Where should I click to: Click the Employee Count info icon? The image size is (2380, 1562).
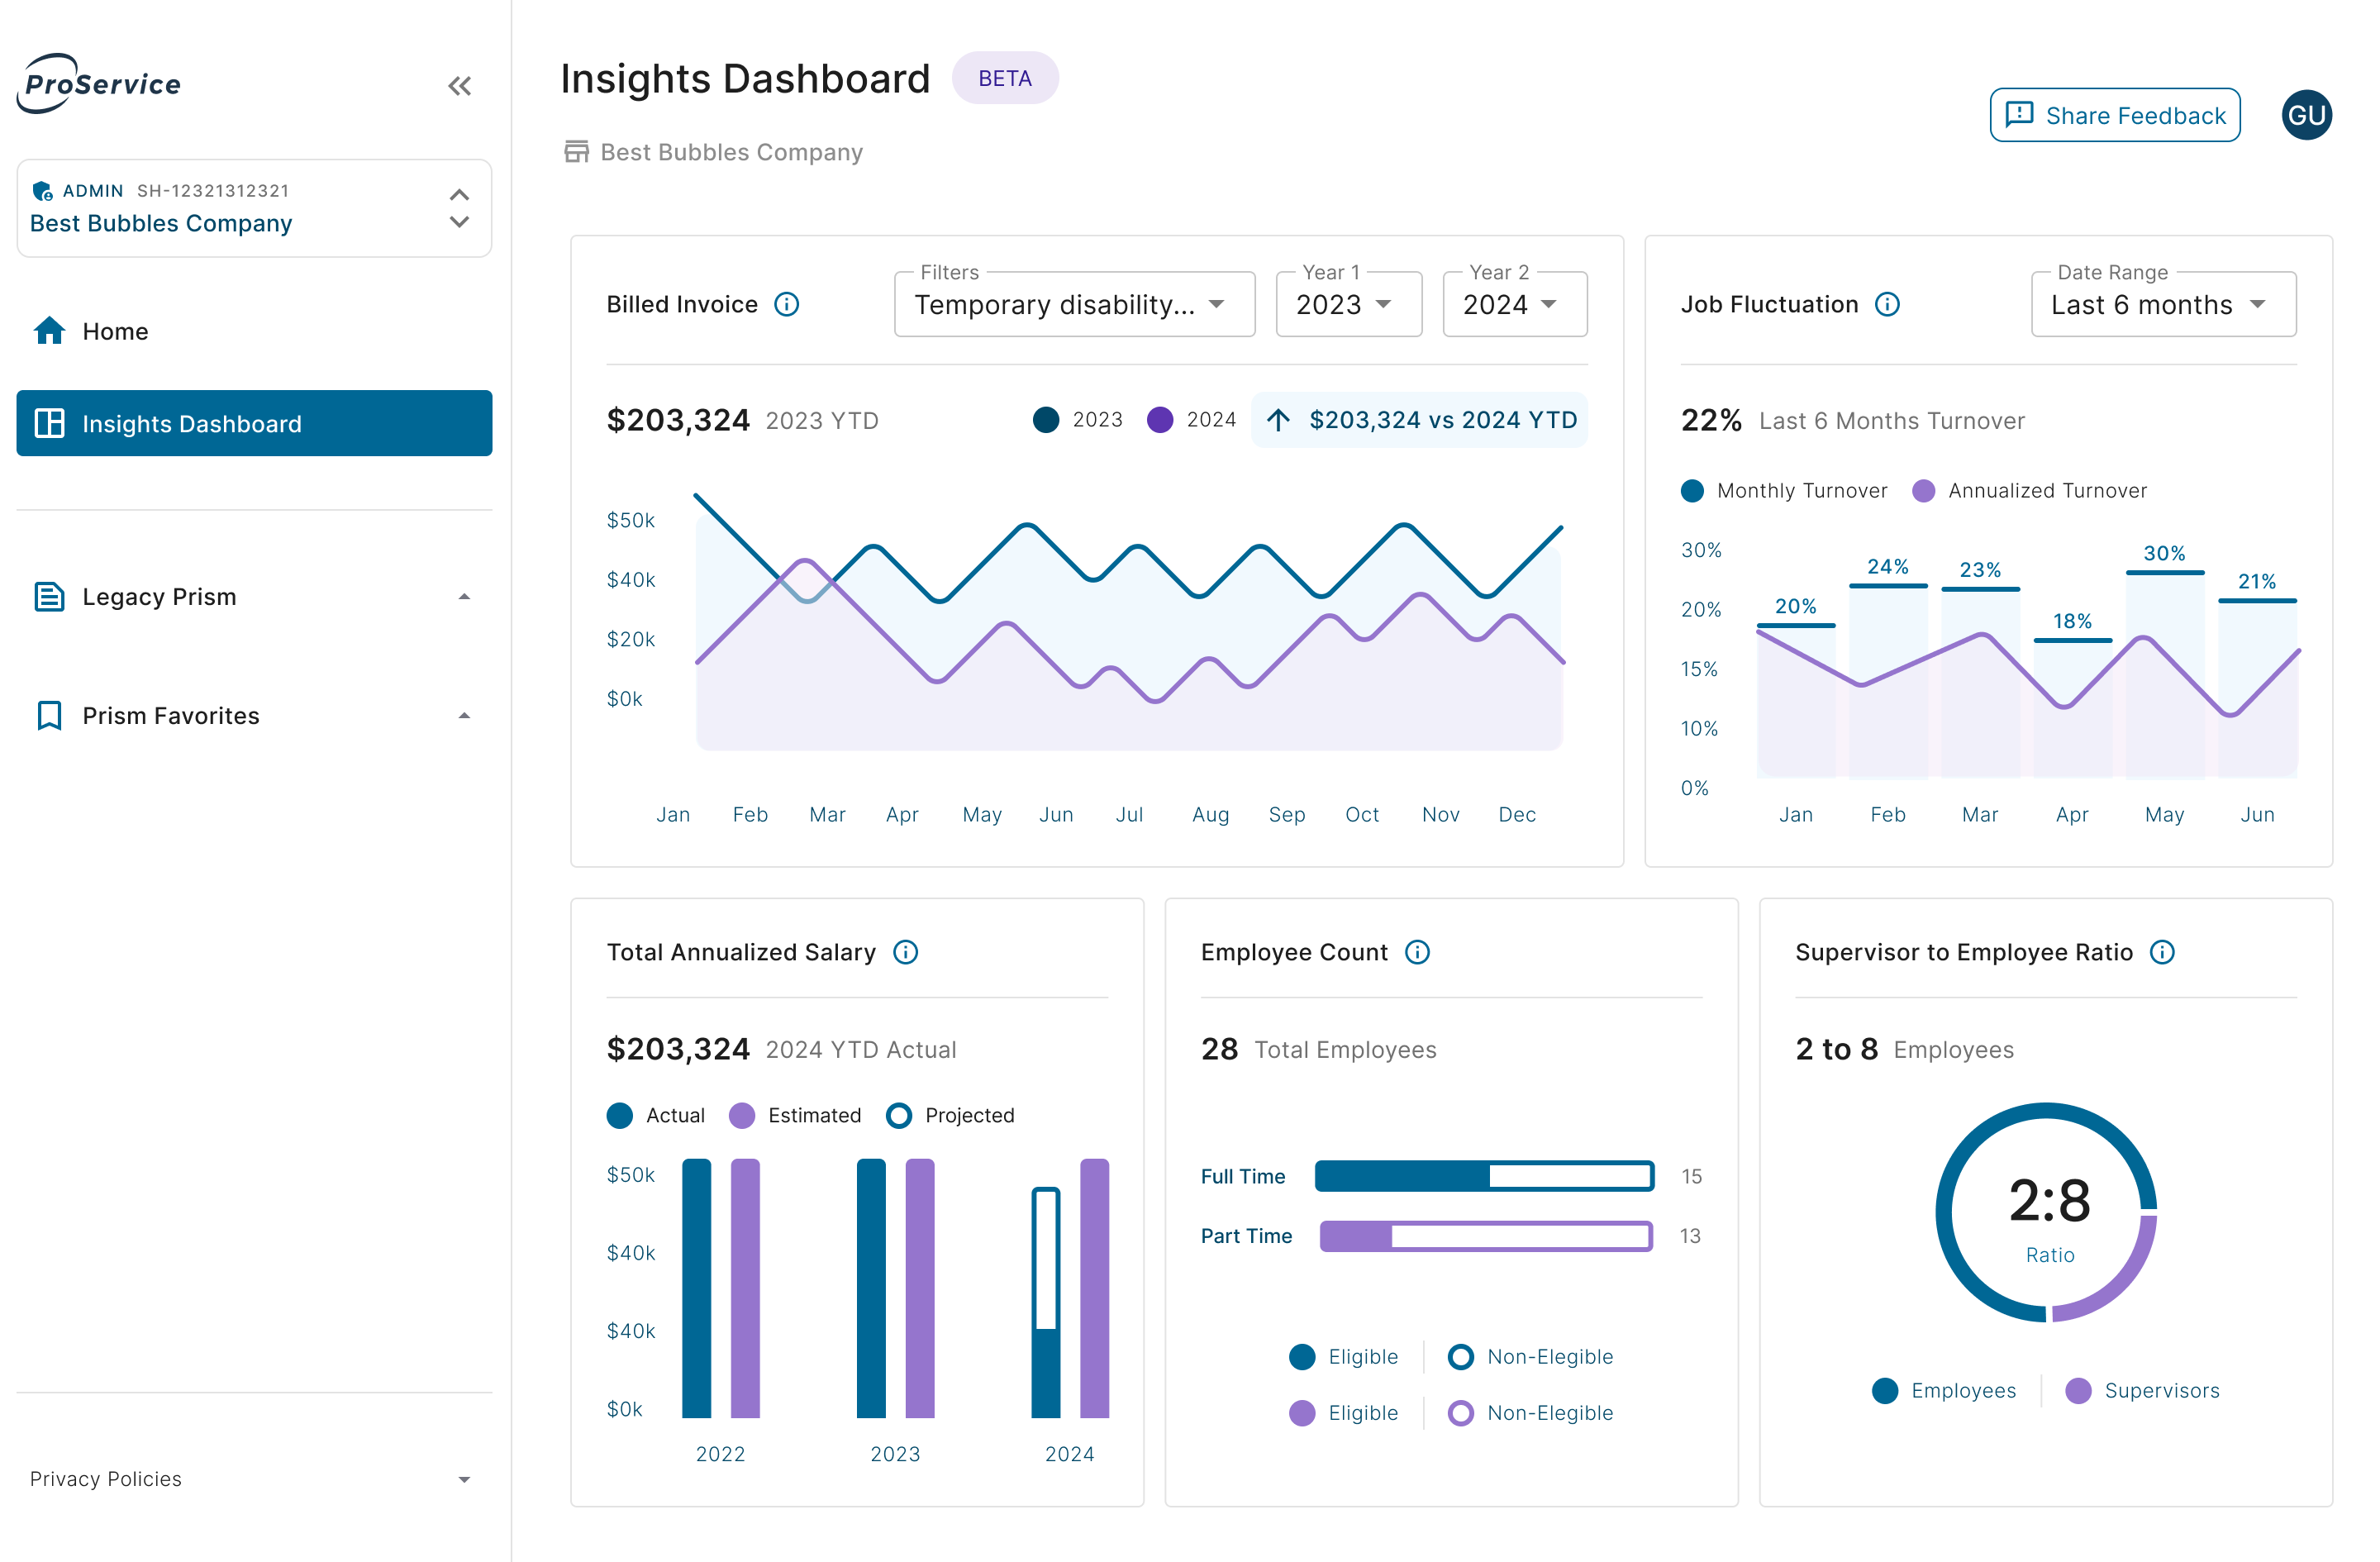click(x=1417, y=952)
